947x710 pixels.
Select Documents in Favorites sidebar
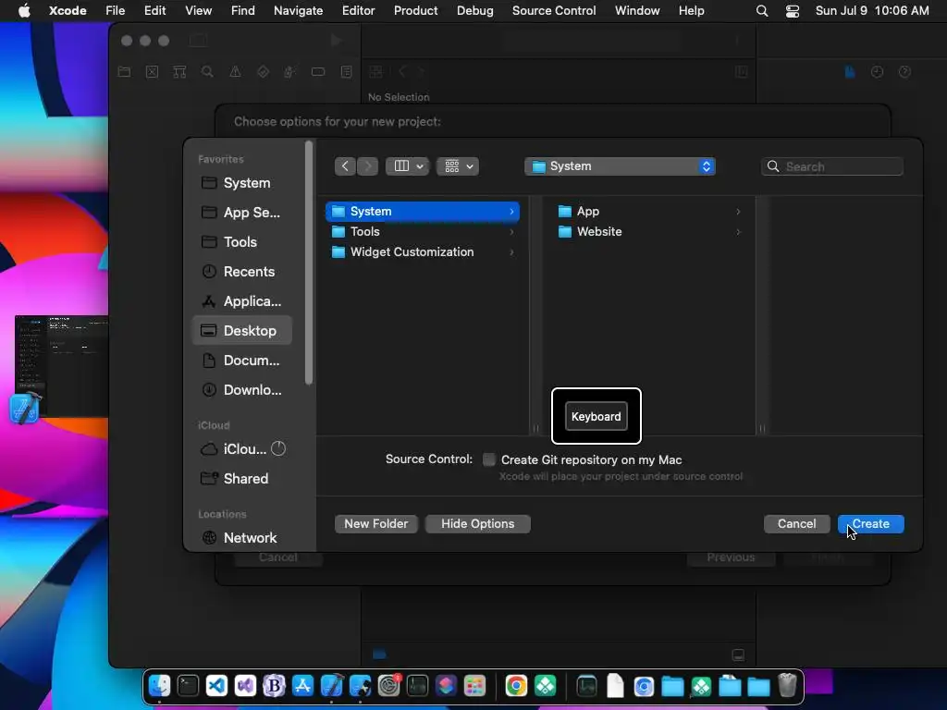tap(241, 361)
